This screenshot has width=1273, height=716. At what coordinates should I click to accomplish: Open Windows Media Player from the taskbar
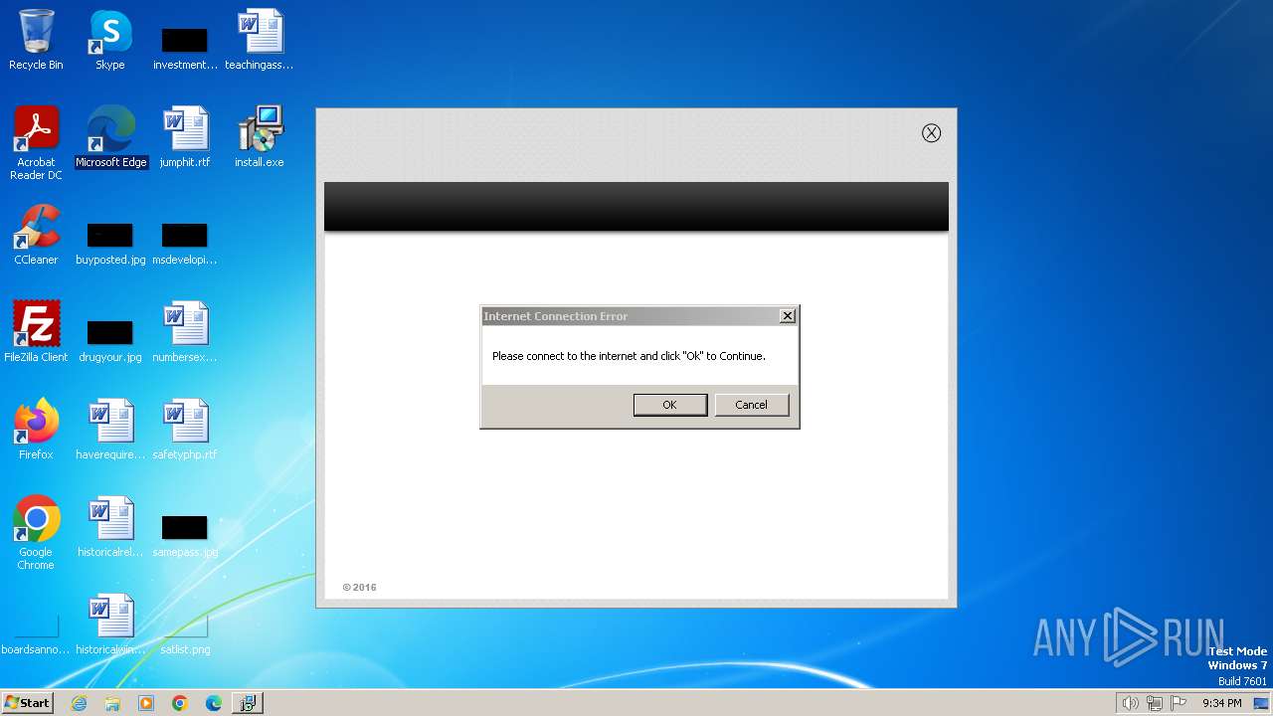click(x=146, y=703)
